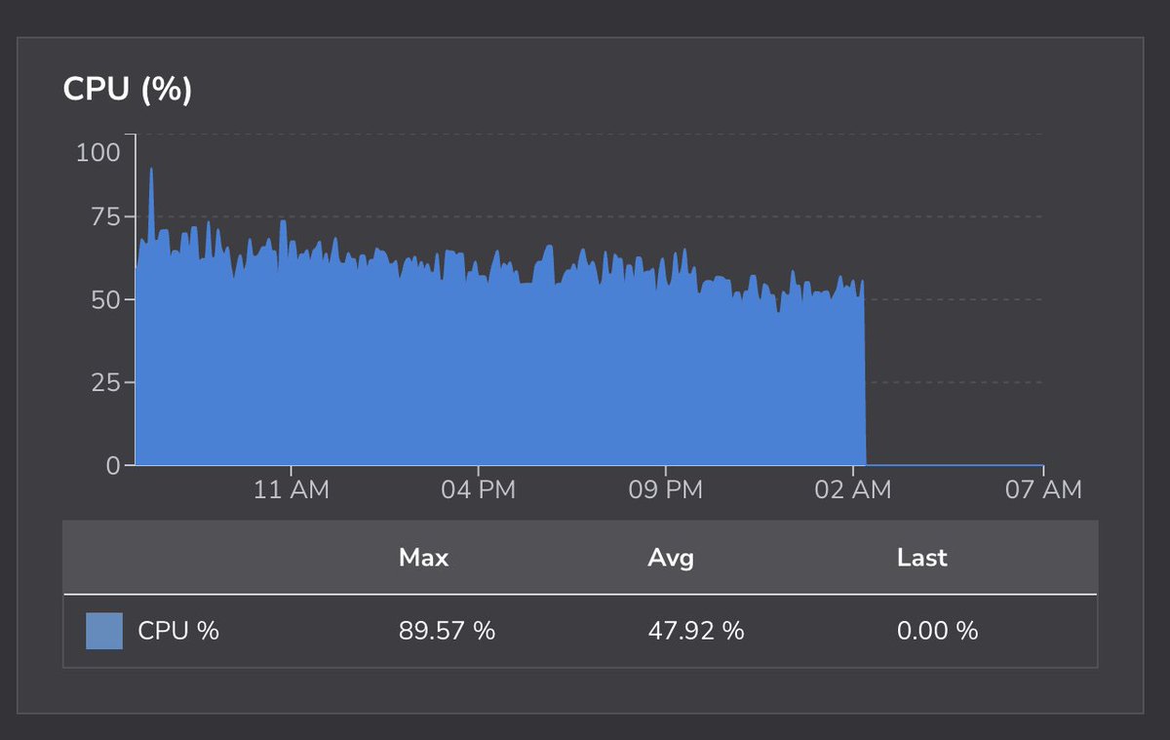Click the Max column header
This screenshot has width=1170, height=740.
click(x=424, y=558)
